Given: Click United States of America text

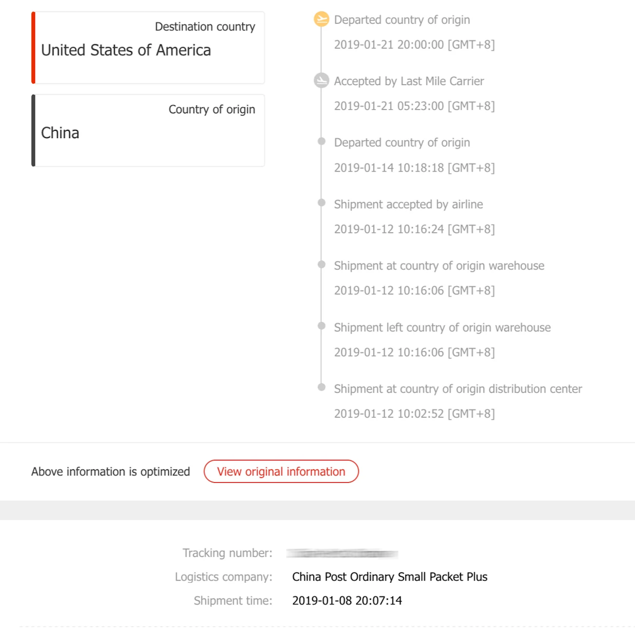Looking at the screenshot, I should [x=126, y=50].
